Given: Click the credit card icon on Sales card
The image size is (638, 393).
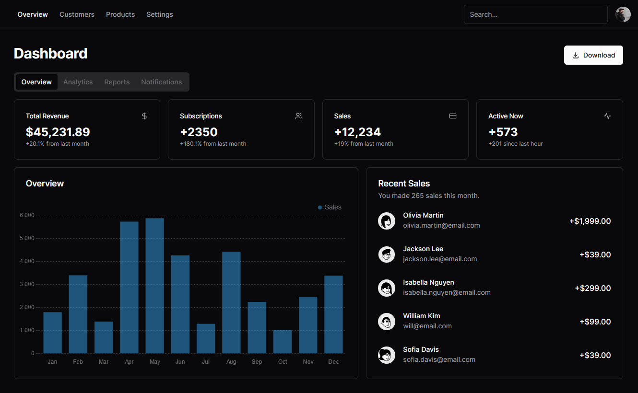Looking at the screenshot, I should click(452, 116).
